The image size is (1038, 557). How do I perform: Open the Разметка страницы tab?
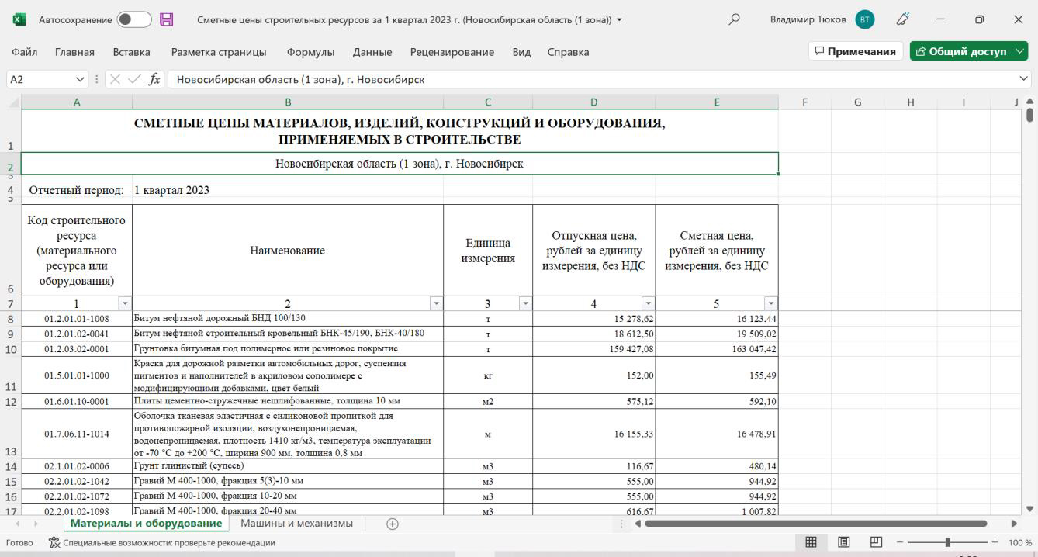click(219, 52)
